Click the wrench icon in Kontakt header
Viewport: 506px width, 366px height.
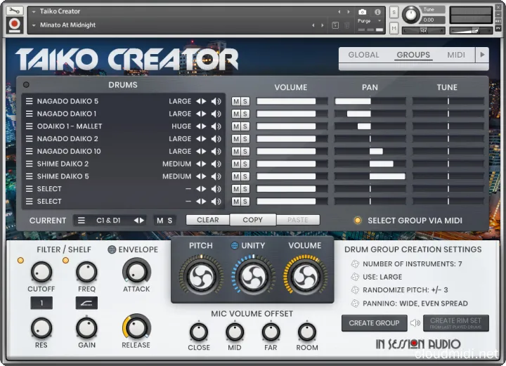[x=15, y=11]
